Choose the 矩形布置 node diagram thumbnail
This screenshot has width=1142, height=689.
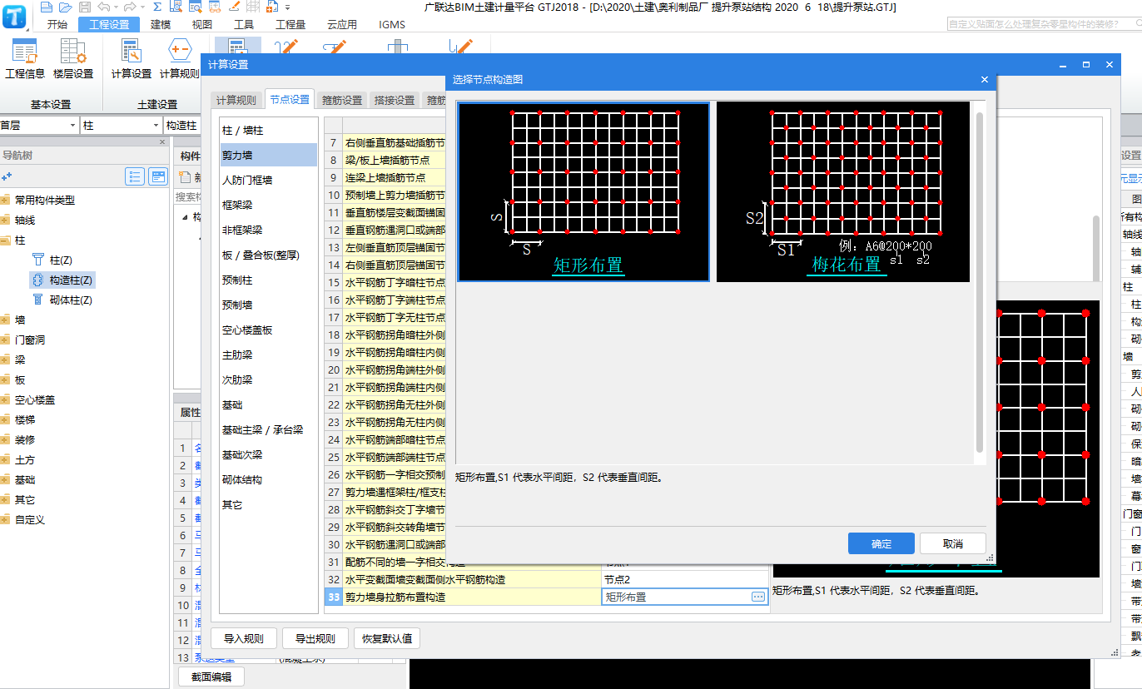[583, 192]
